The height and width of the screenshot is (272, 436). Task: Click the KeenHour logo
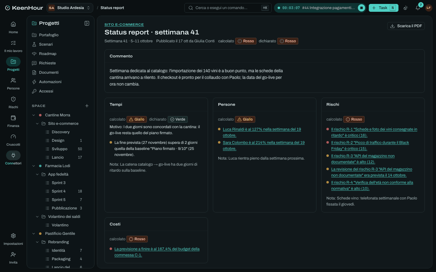pyautogui.click(x=24, y=8)
